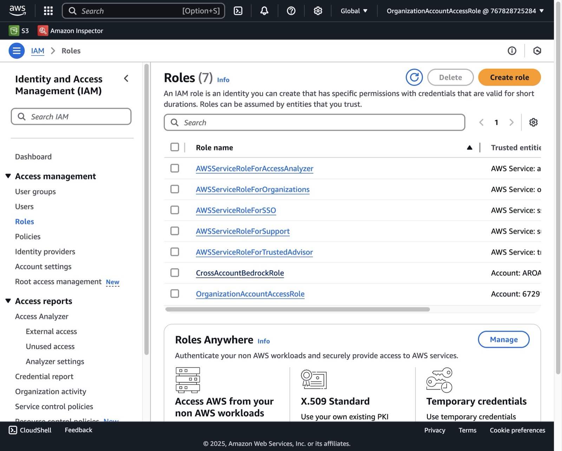Sort by Role name arrow

click(470, 147)
